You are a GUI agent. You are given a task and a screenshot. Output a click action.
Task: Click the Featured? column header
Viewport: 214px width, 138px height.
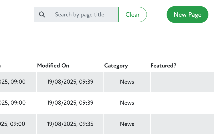click(163, 66)
